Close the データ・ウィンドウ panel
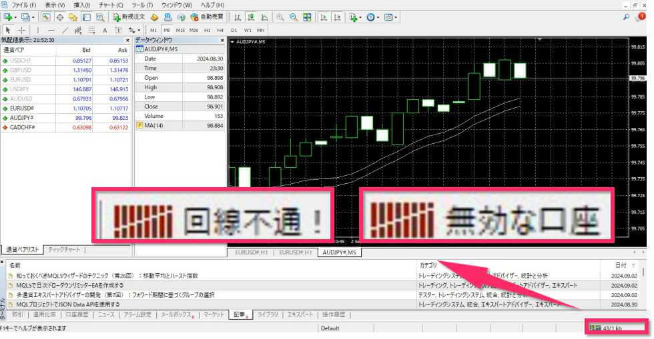This screenshot has width=654, height=339. pos(222,41)
